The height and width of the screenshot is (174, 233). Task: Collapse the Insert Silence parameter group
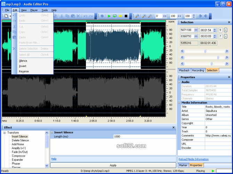click(x=52, y=132)
